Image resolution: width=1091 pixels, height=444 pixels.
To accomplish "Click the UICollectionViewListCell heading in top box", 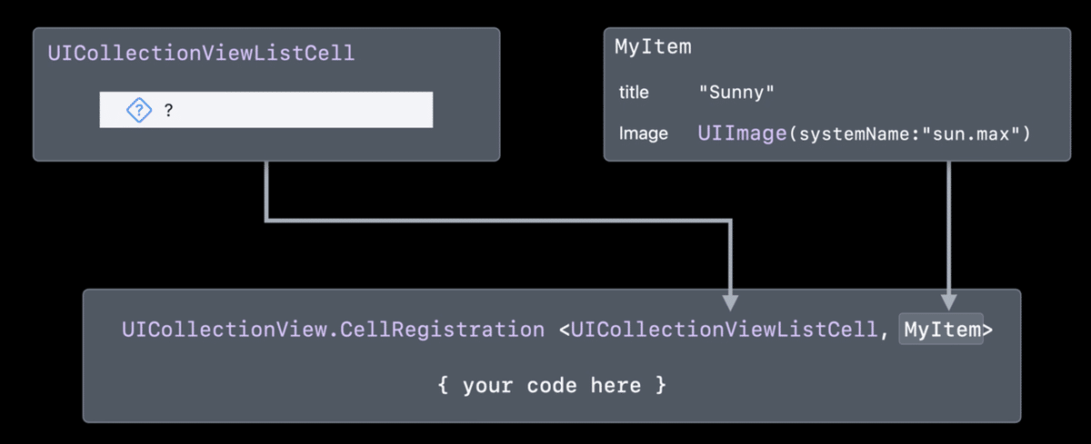I will [x=201, y=53].
